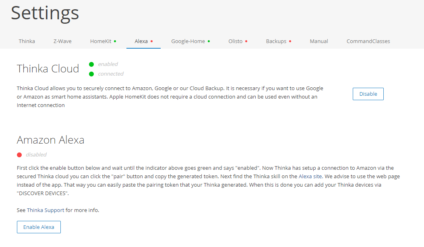Switch to the Z-Wave tab
This screenshot has width=424, height=247.
pyautogui.click(x=62, y=41)
